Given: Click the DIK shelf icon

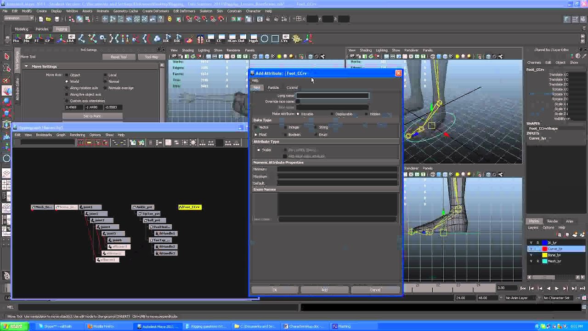Looking at the screenshot, I should [177, 39].
